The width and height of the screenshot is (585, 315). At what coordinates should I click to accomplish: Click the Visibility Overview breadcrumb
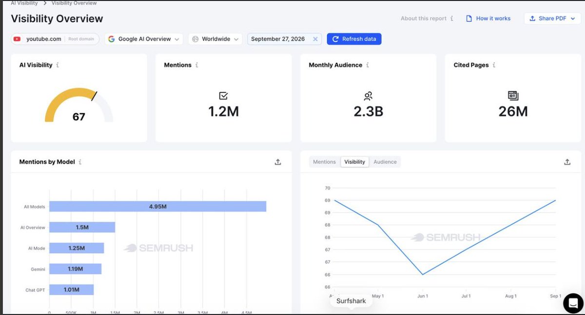tap(74, 3)
